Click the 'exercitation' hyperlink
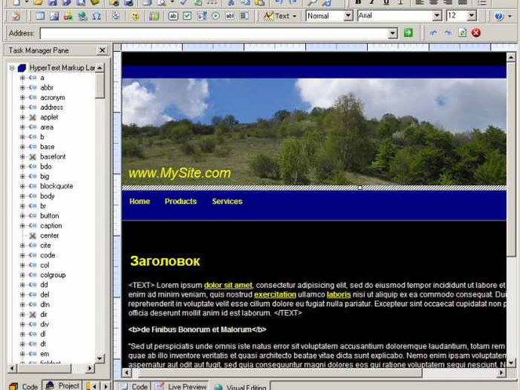520x390 pixels. pyautogui.click(x=275, y=294)
